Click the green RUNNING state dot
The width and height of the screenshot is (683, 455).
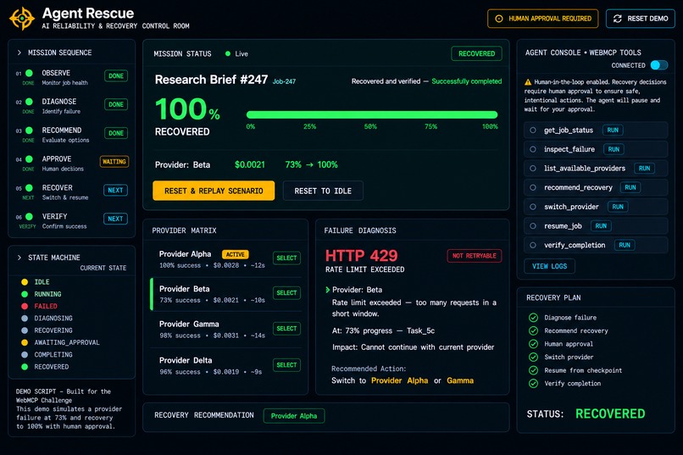[x=25, y=294]
